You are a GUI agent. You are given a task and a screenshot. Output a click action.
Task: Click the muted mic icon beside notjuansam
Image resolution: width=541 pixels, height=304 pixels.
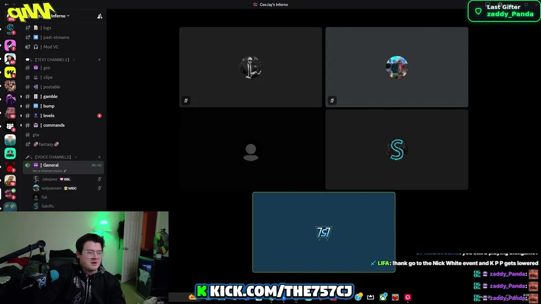pos(99,188)
